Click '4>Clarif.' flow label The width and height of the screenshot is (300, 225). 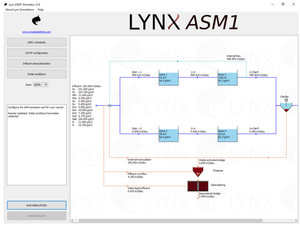(257, 130)
